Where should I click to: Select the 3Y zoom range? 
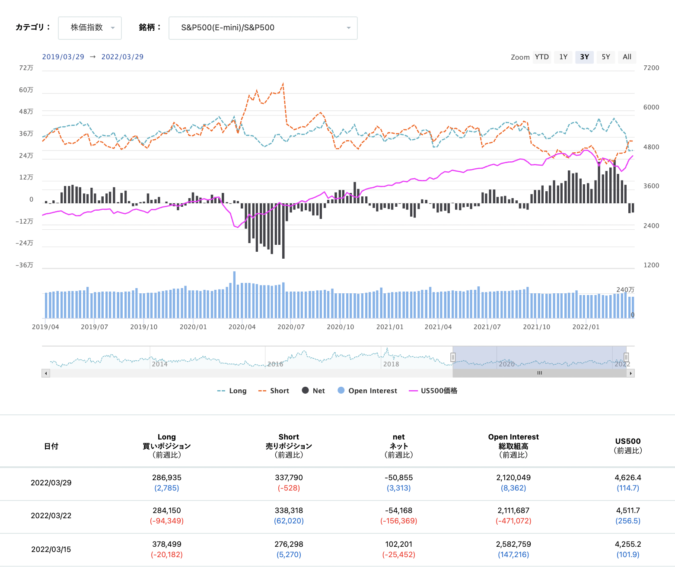coord(584,57)
